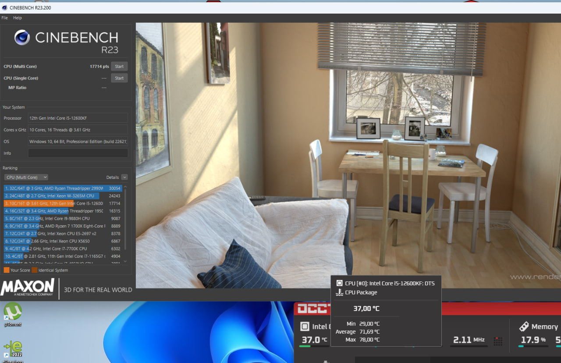The width and height of the screenshot is (561, 363).
Task: Click the CPU Package temperature icon in tooltip
Action: [x=340, y=292]
